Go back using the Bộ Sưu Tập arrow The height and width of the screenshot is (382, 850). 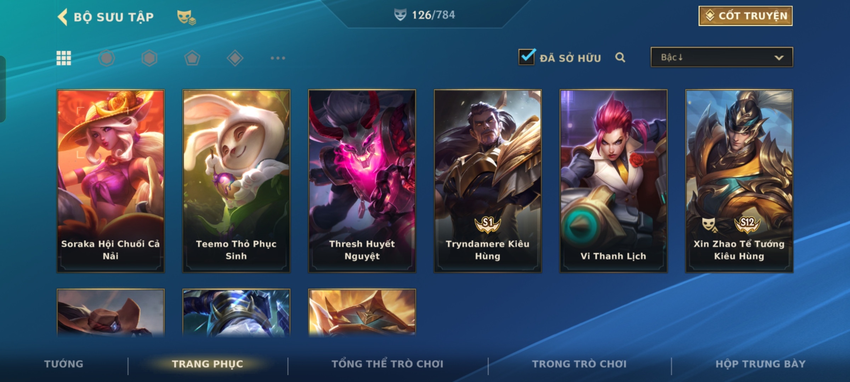[x=62, y=17]
